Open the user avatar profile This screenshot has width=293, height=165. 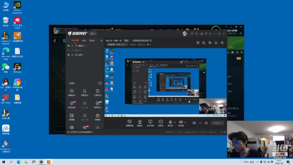click(x=185, y=33)
